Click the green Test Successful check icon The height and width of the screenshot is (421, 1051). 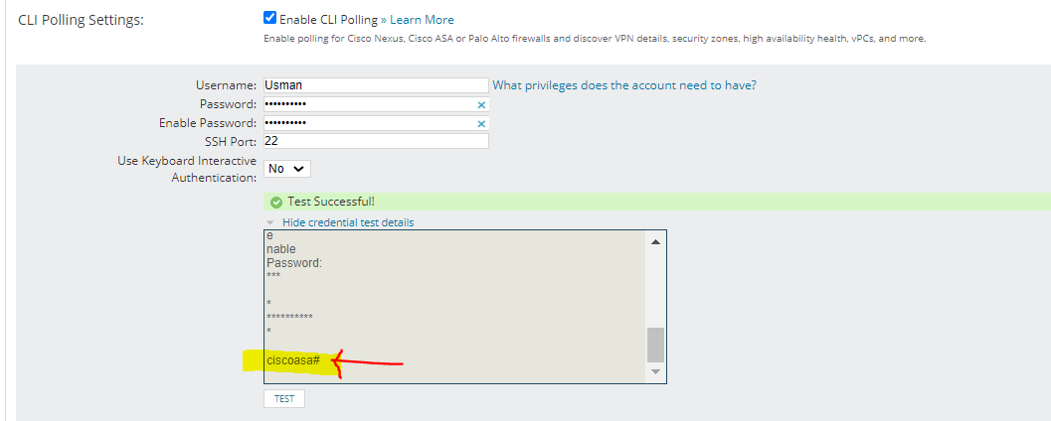276,203
